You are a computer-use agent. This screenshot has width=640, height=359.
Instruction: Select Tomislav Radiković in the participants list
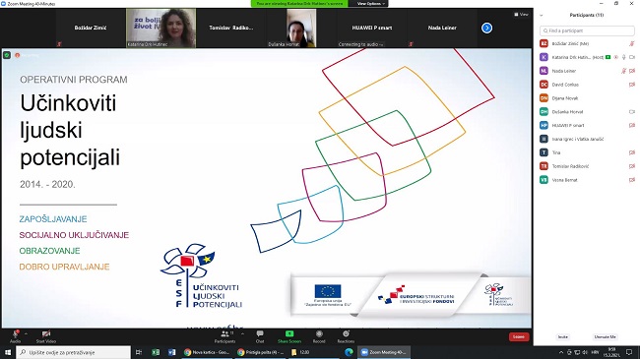[587, 166]
